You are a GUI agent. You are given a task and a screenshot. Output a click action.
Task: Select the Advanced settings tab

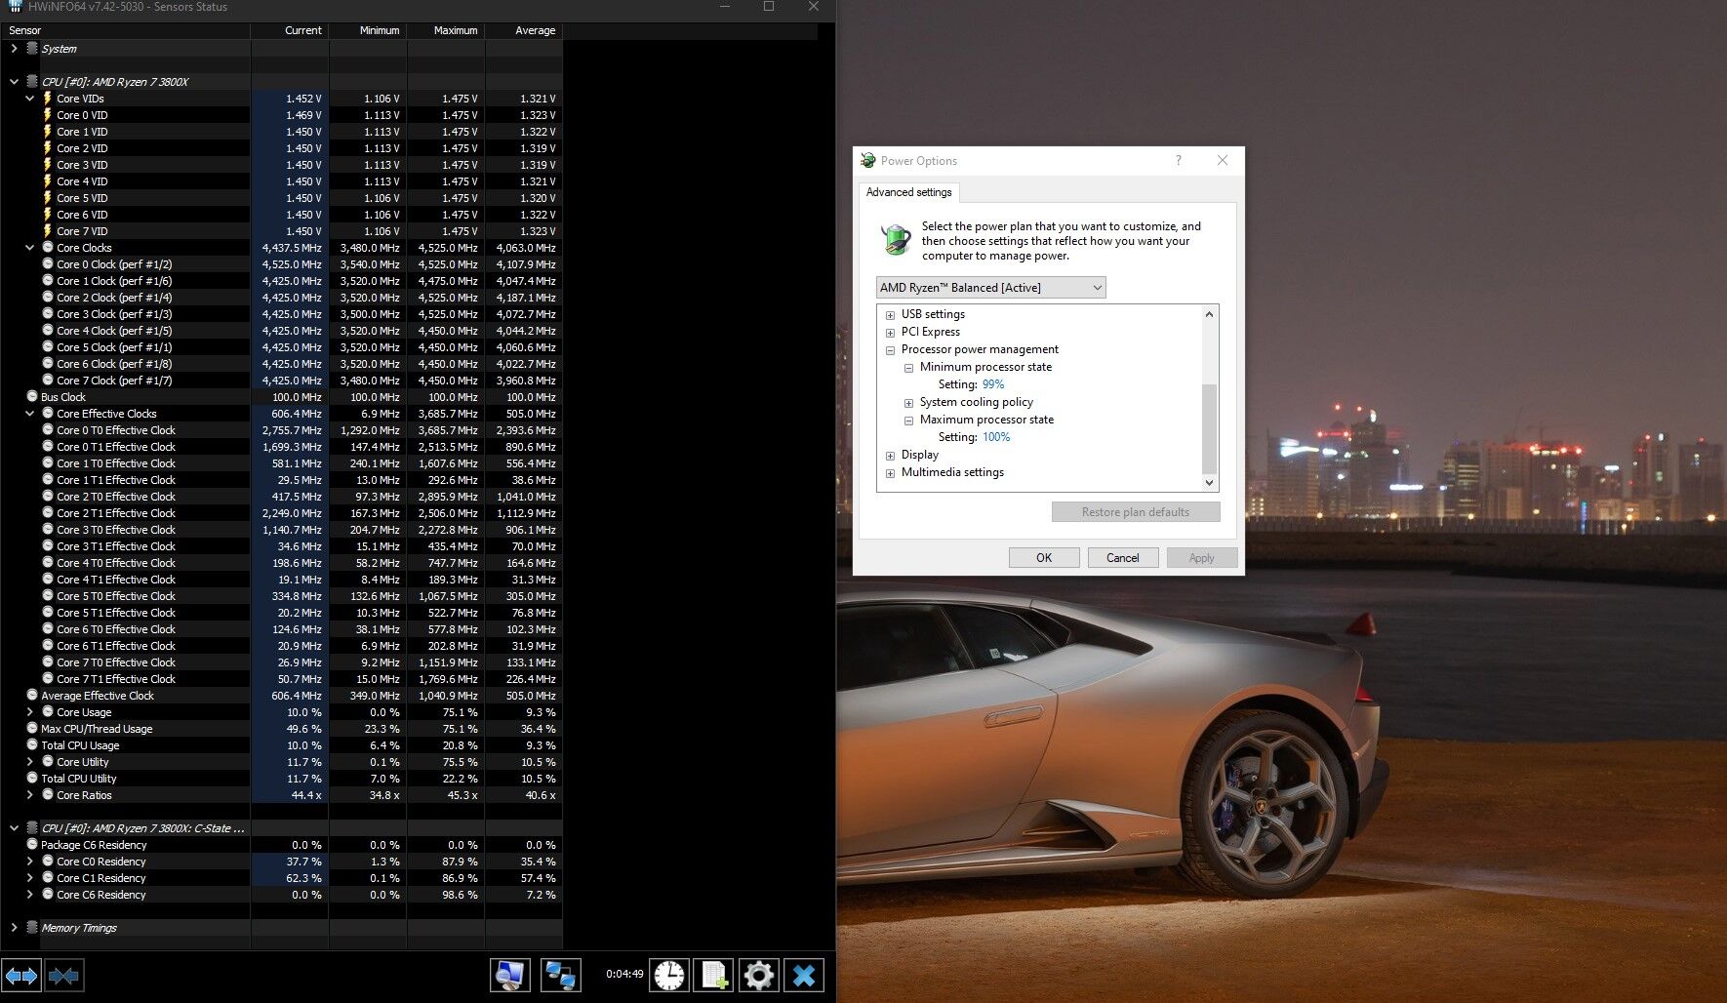[908, 192]
